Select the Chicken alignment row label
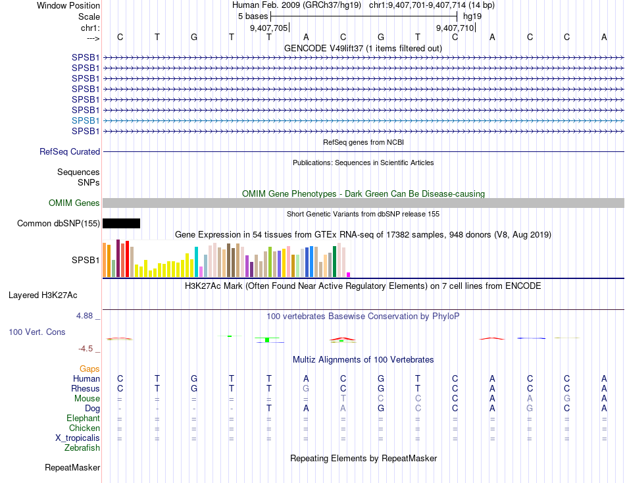The image size is (625, 483). (x=84, y=428)
